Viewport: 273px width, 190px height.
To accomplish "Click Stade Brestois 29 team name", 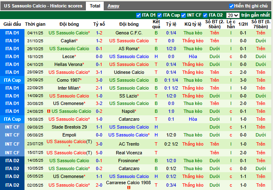I will coord(69,127).
